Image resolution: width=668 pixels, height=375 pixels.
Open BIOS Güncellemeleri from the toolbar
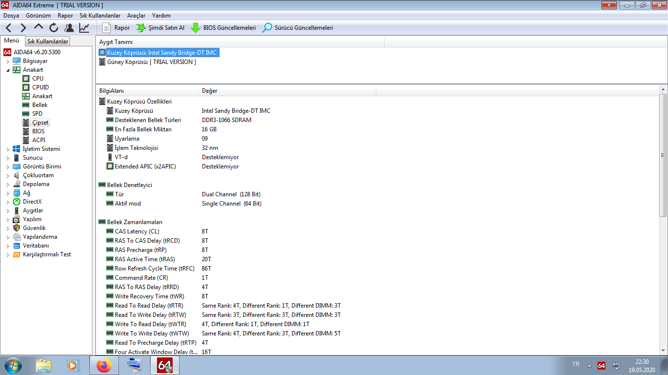point(223,28)
